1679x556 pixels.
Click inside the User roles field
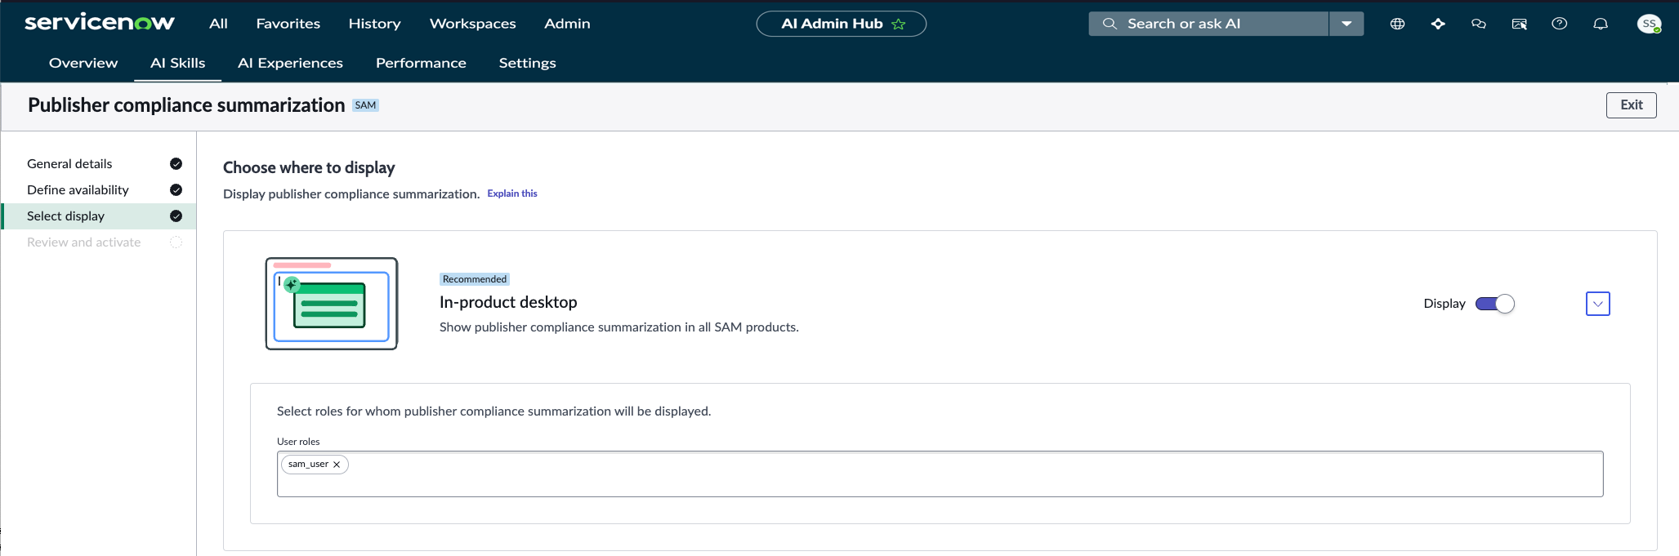pyautogui.click(x=940, y=474)
